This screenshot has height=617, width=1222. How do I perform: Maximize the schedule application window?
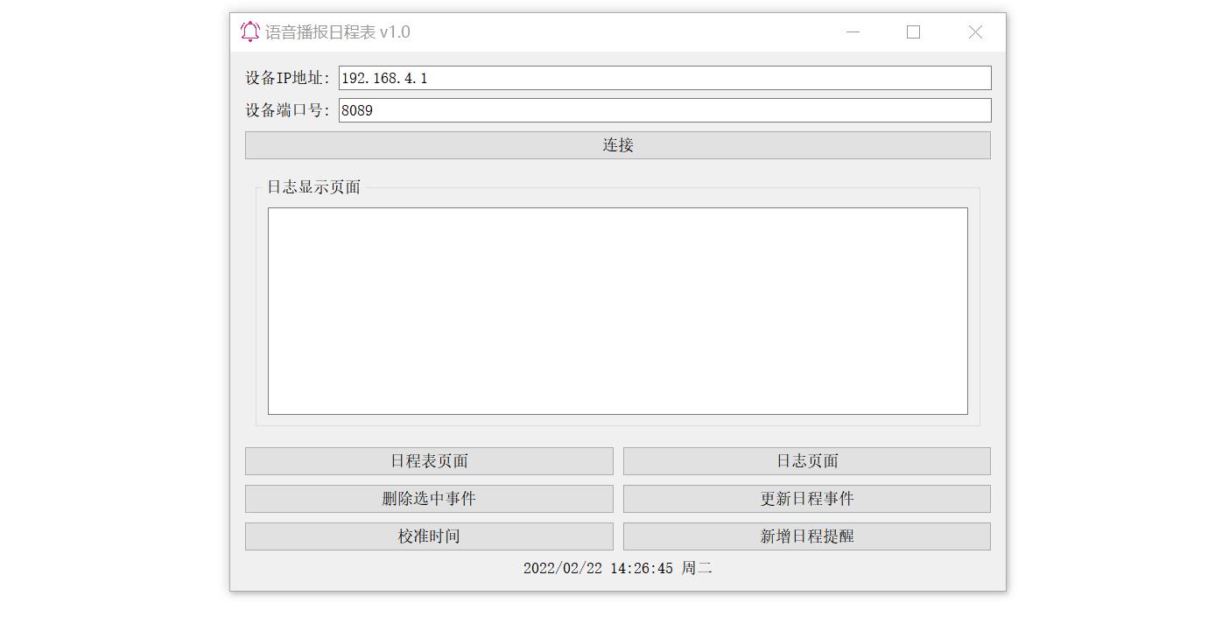pos(913,32)
